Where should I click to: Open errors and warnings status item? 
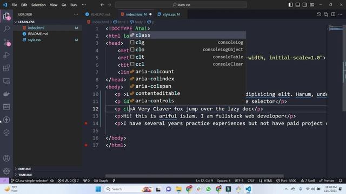68,181
